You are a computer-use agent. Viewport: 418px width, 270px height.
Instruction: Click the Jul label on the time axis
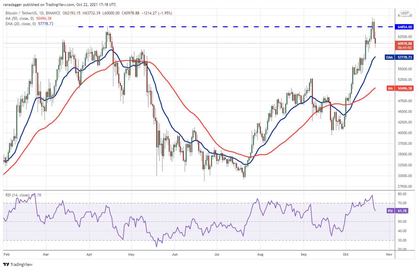[x=217, y=254]
